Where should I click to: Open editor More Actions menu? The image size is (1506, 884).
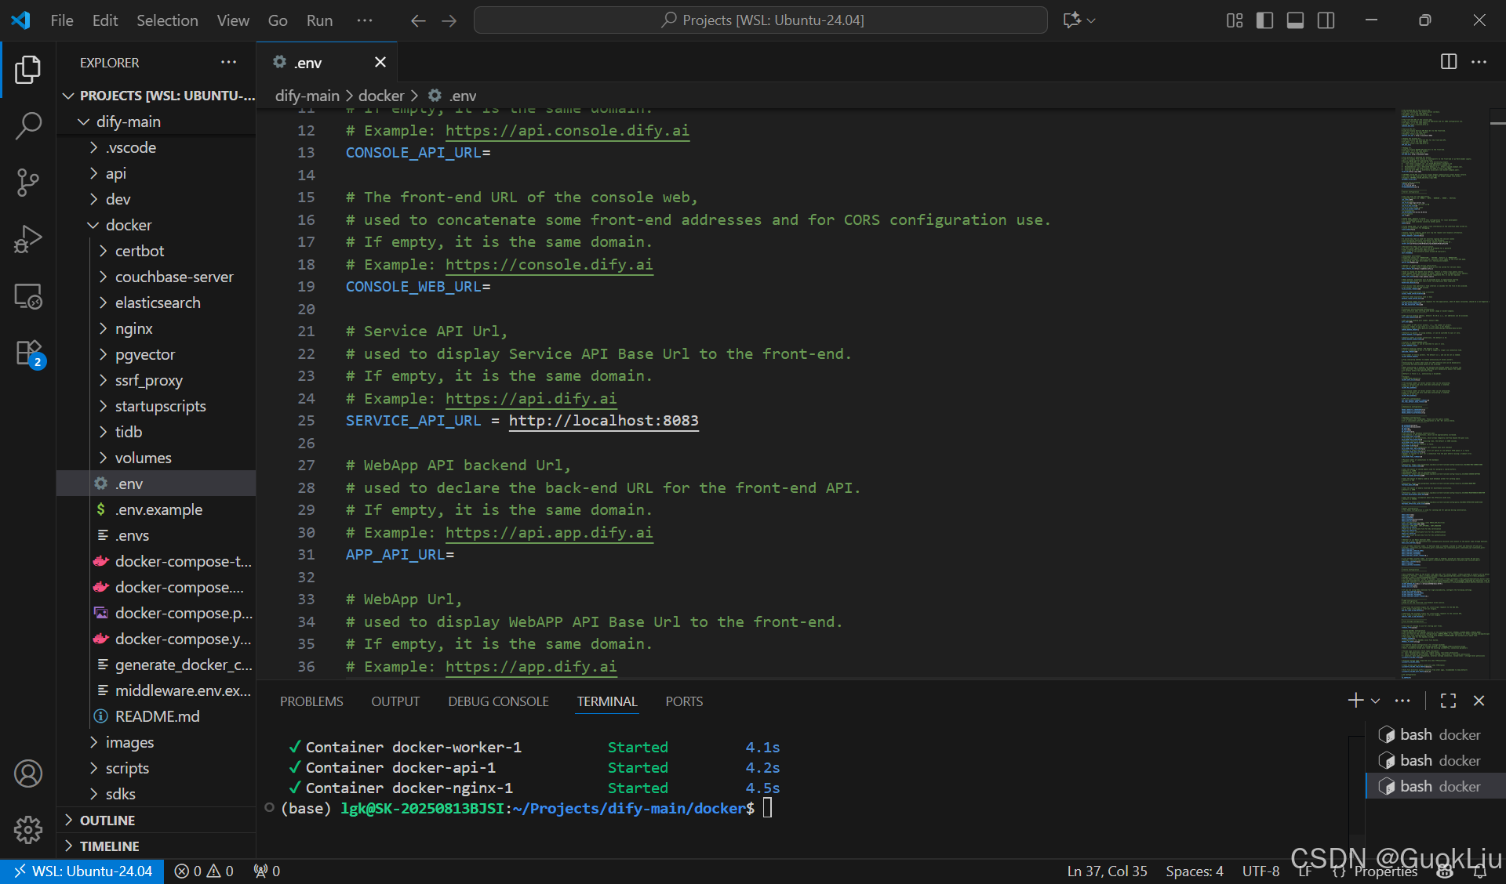tap(1479, 62)
